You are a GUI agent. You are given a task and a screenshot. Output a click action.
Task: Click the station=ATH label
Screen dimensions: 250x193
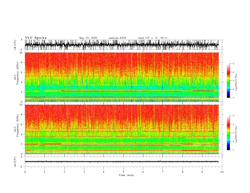[117, 38]
